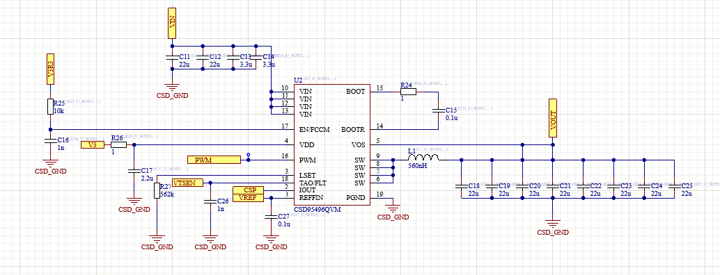Select the ground symbol below C17

134,201
